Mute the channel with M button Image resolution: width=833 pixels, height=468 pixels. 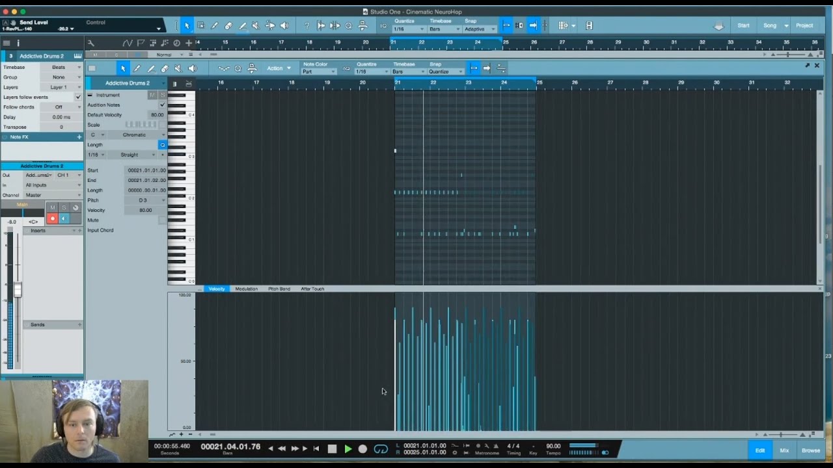pyautogui.click(x=53, y=207)
